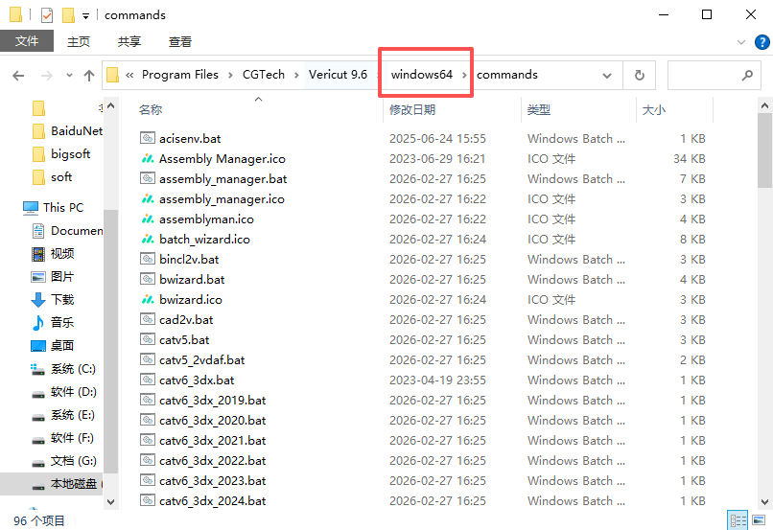Viewport: 773px width, 530px height.
Task: Sort by 修改日期 column header
Action: pos(412,110)
